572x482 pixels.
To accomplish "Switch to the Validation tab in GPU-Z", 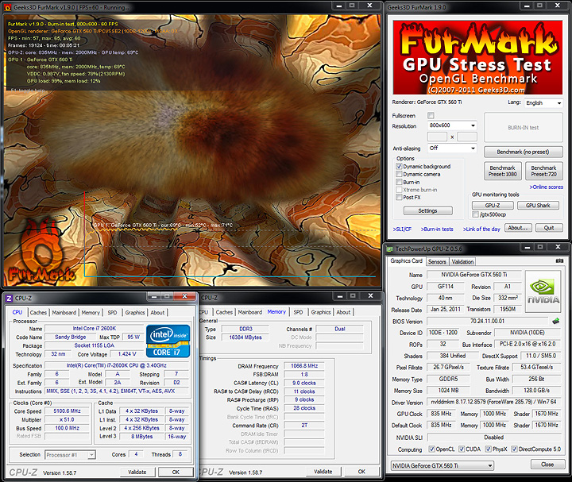I will 462,262.
